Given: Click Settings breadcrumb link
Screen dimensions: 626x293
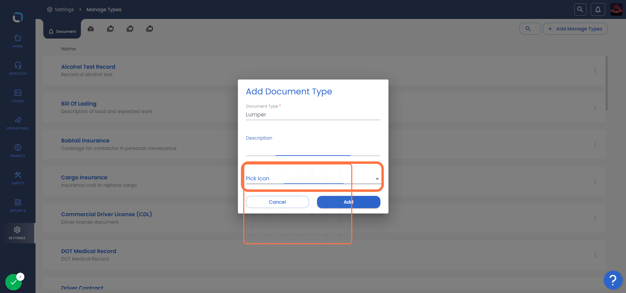Looking at the screenshot, I should point(60,9).
